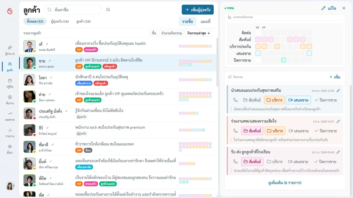The width and height of the screenshot is (353, 198).
Task: Click the อดีตลูกค้า tag on ไลลา's row
Action: click(x=101, y=83)
